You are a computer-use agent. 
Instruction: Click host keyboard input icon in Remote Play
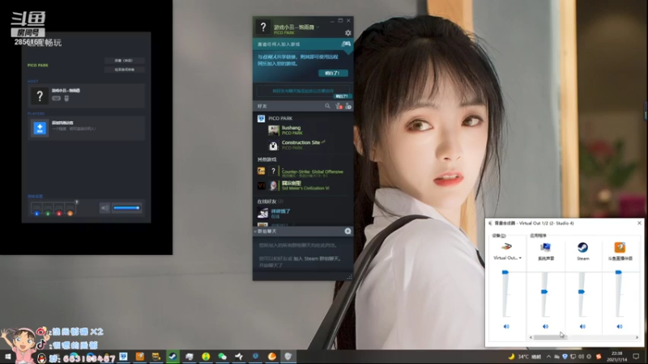pyautogui.click(x=56, y=98)
